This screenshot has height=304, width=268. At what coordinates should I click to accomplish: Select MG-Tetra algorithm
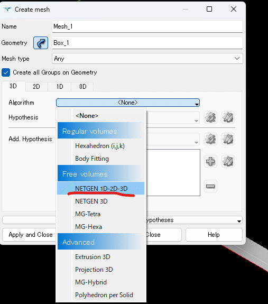click(x=101, y=214)
